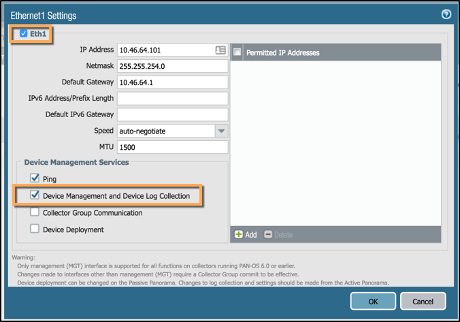Click the Default Gateway field 10.46.64.1

[173, 82]
